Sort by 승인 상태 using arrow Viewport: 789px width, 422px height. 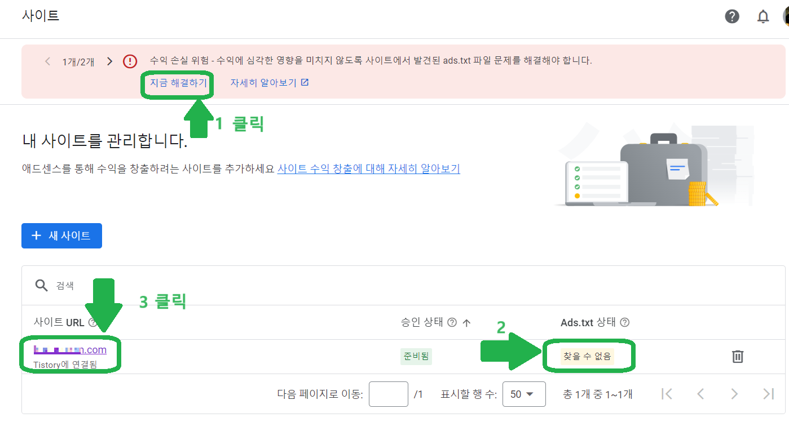point(466,322)
